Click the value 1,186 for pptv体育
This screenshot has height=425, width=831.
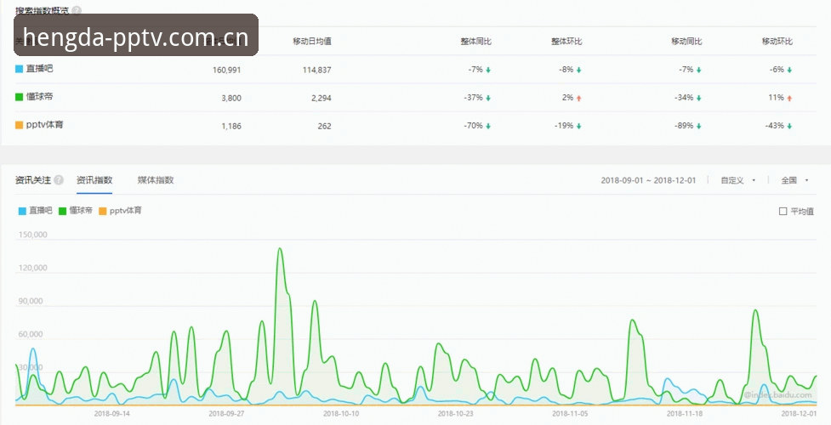231,126
